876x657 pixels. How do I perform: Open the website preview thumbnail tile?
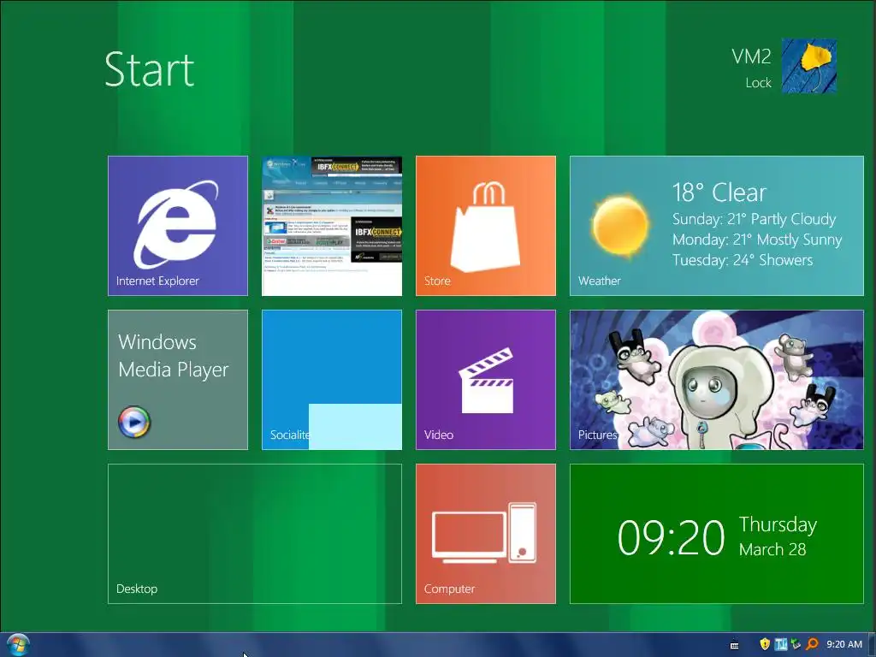(332, 226)
